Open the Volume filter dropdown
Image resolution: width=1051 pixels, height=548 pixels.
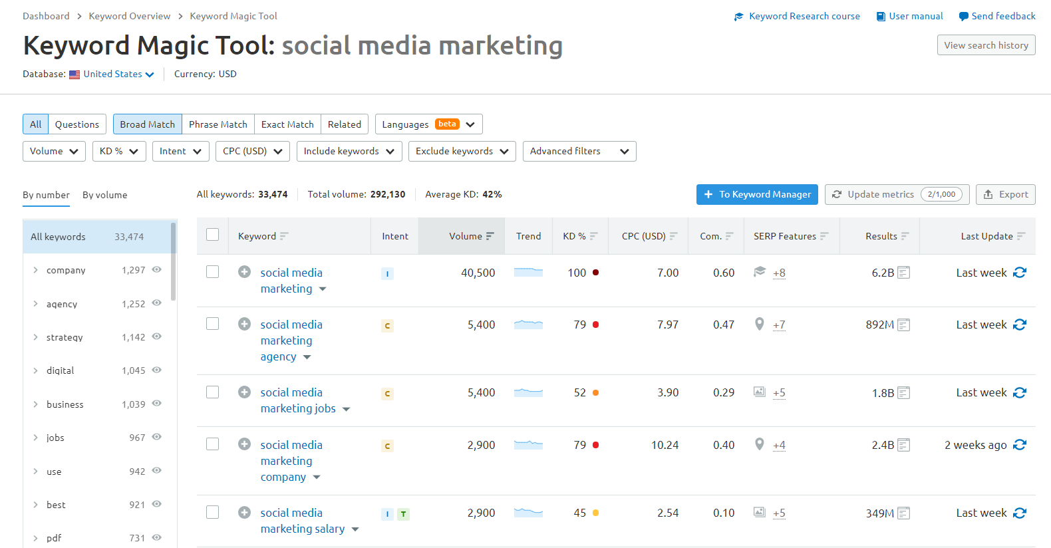tap(55, 152)
